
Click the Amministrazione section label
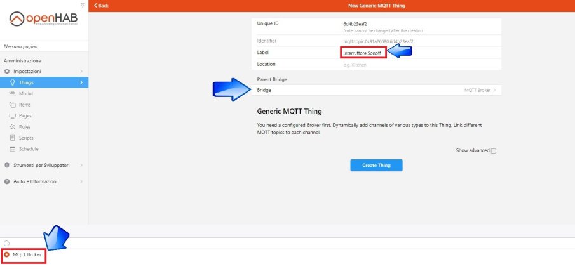click(x=22, y=61)
